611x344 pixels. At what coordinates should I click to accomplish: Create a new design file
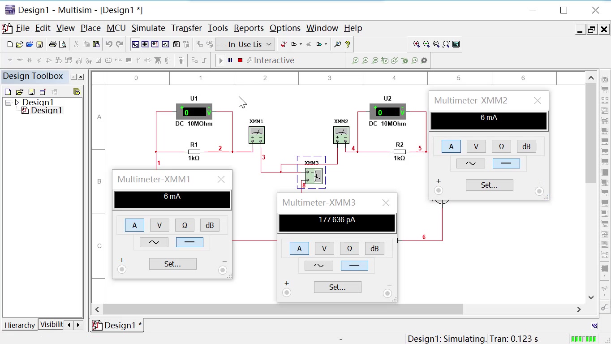tap(10, 44)
